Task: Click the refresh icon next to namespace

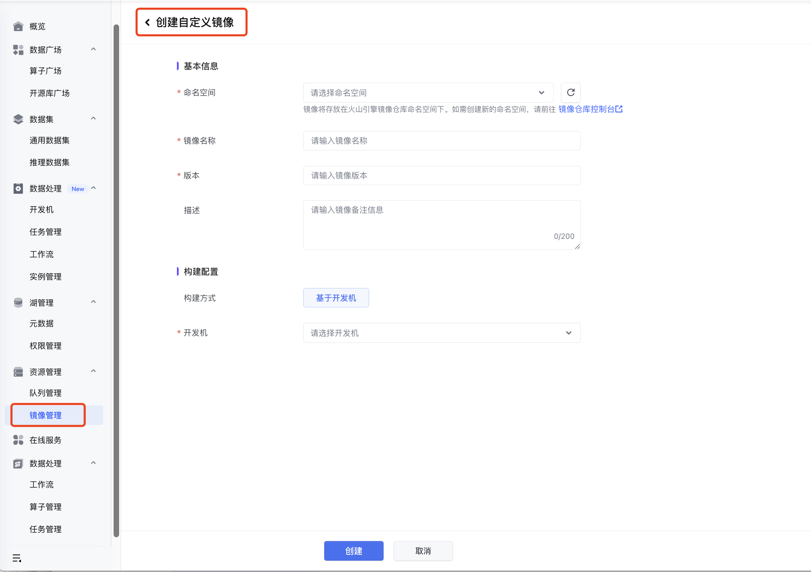Action: click(570, 93)
